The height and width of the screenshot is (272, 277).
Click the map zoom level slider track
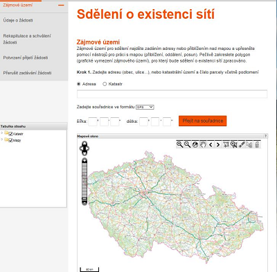click(x=84, y=182)
